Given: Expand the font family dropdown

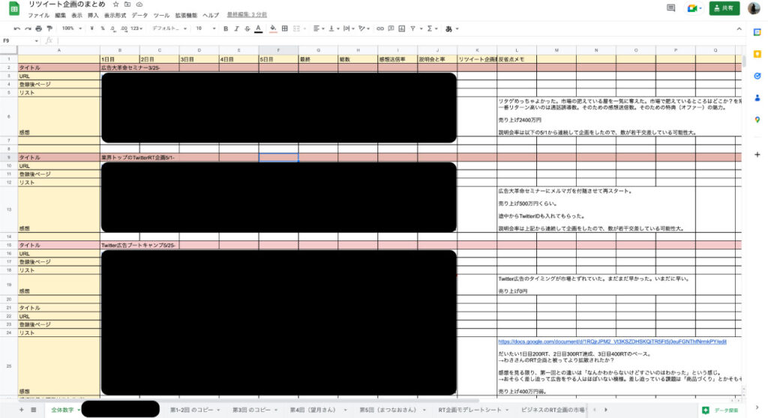Looking at the screenshot, I should 169,28.
